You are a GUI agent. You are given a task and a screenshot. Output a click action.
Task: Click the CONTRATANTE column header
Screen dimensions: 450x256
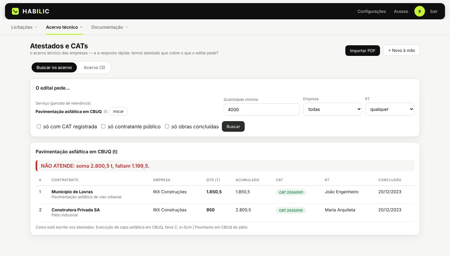(65, 180)
